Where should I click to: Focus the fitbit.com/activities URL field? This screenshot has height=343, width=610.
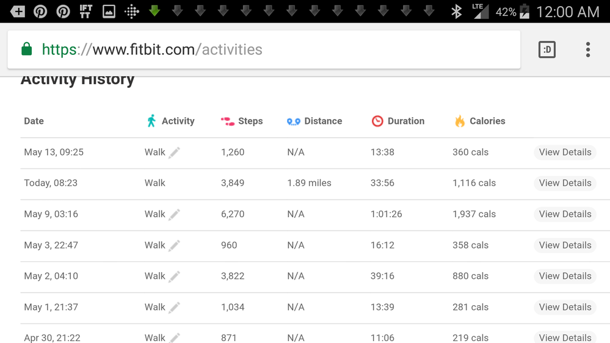coord(264,49)
